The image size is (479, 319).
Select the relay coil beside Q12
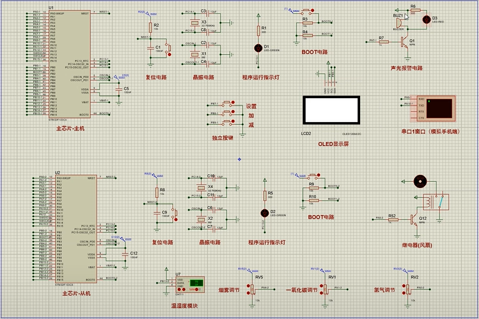[x=428, y=202]
